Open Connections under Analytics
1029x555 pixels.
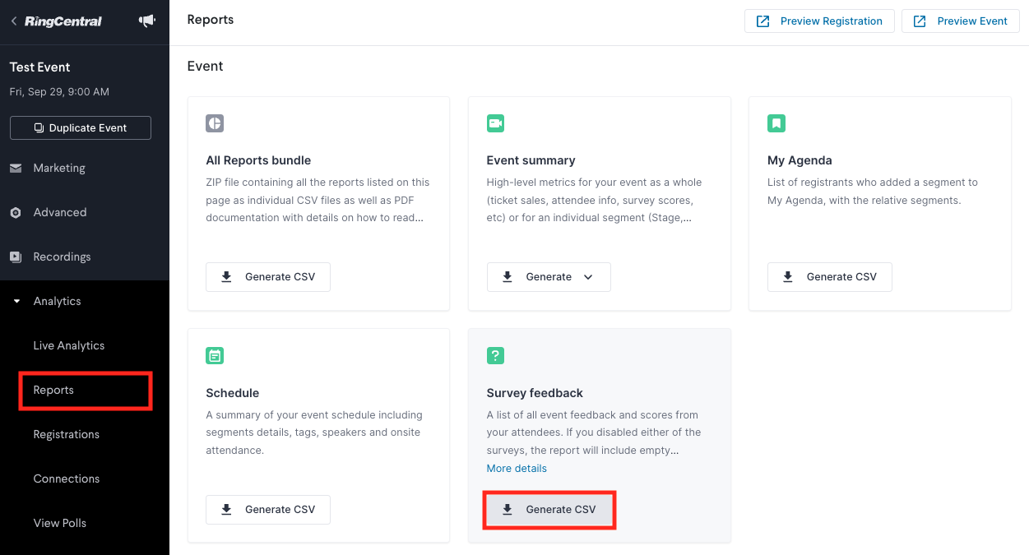(67, 479)
